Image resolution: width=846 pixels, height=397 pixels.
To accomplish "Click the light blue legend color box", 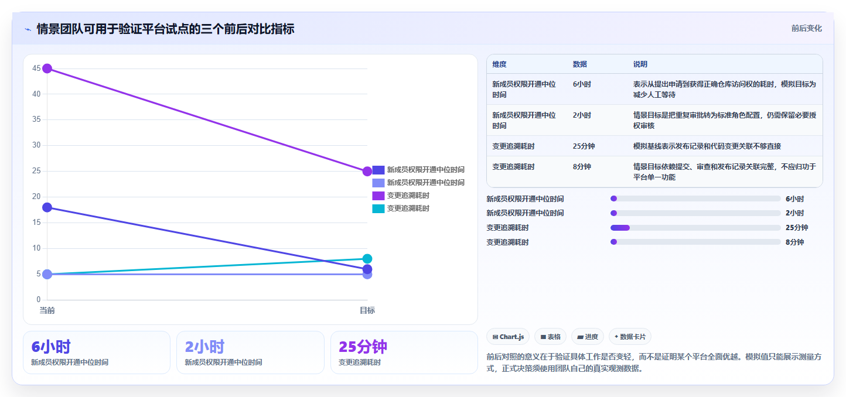I will point(378,183).
